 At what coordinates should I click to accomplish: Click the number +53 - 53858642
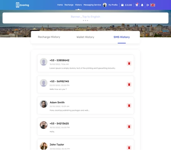pyautogui.click(x=59, y=60)
